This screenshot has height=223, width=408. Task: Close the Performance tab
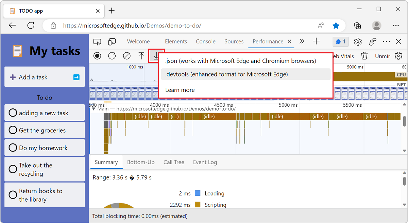(x=289, y=41)
